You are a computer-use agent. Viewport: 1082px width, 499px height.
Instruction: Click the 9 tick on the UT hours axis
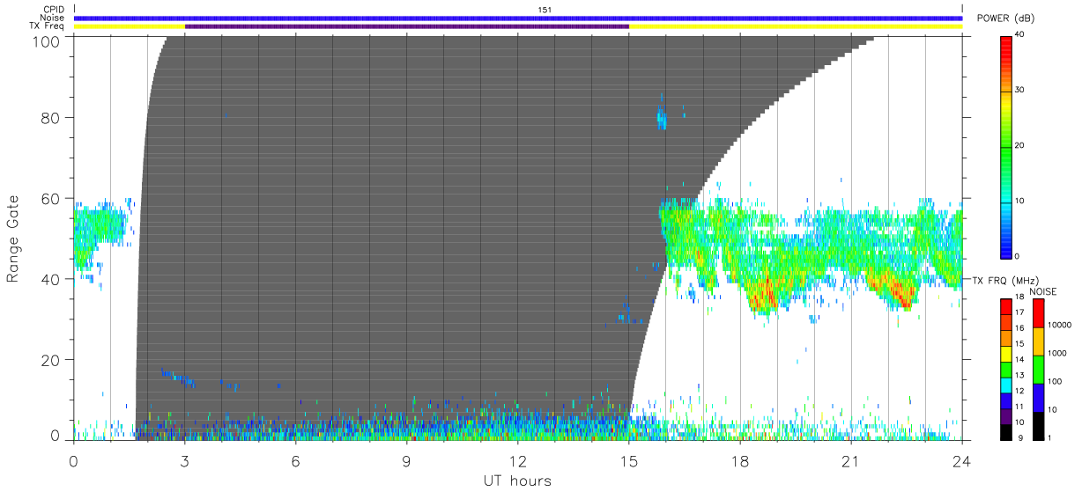(407, 461)
